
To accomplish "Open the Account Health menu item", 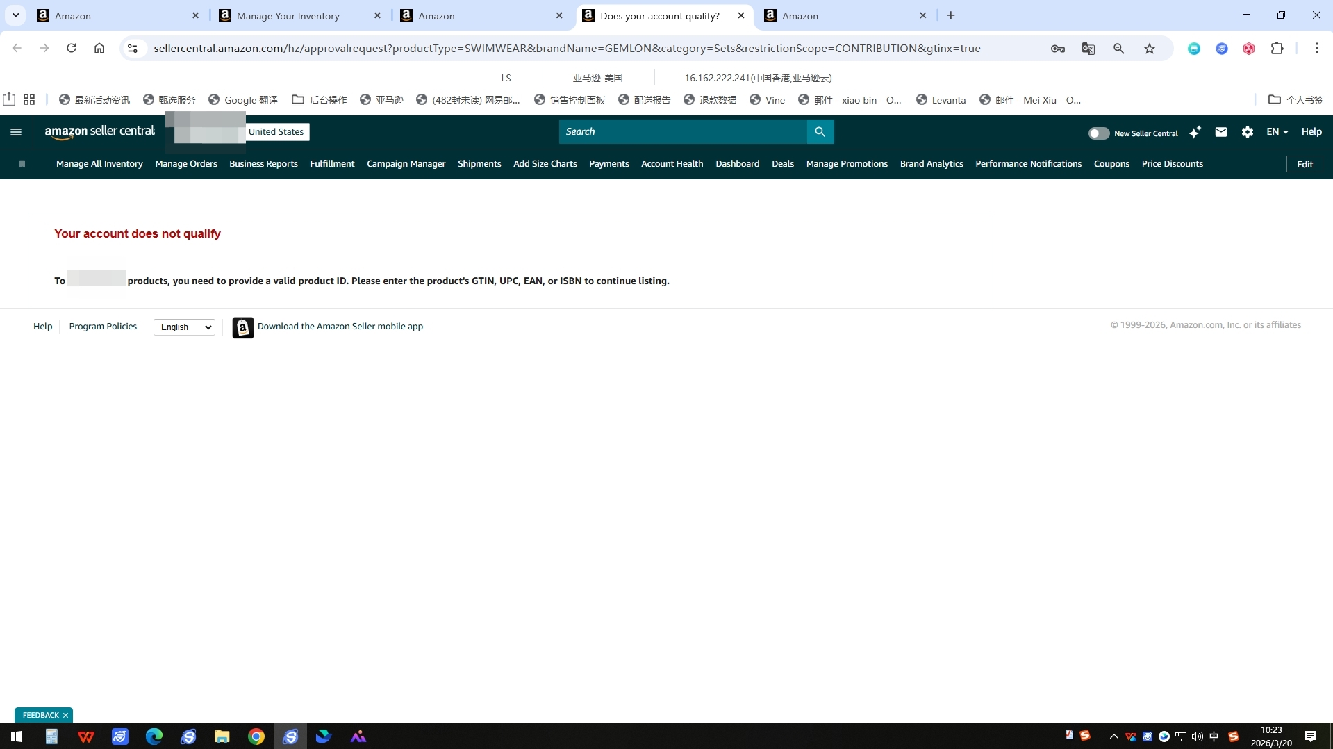I will 672,164.
